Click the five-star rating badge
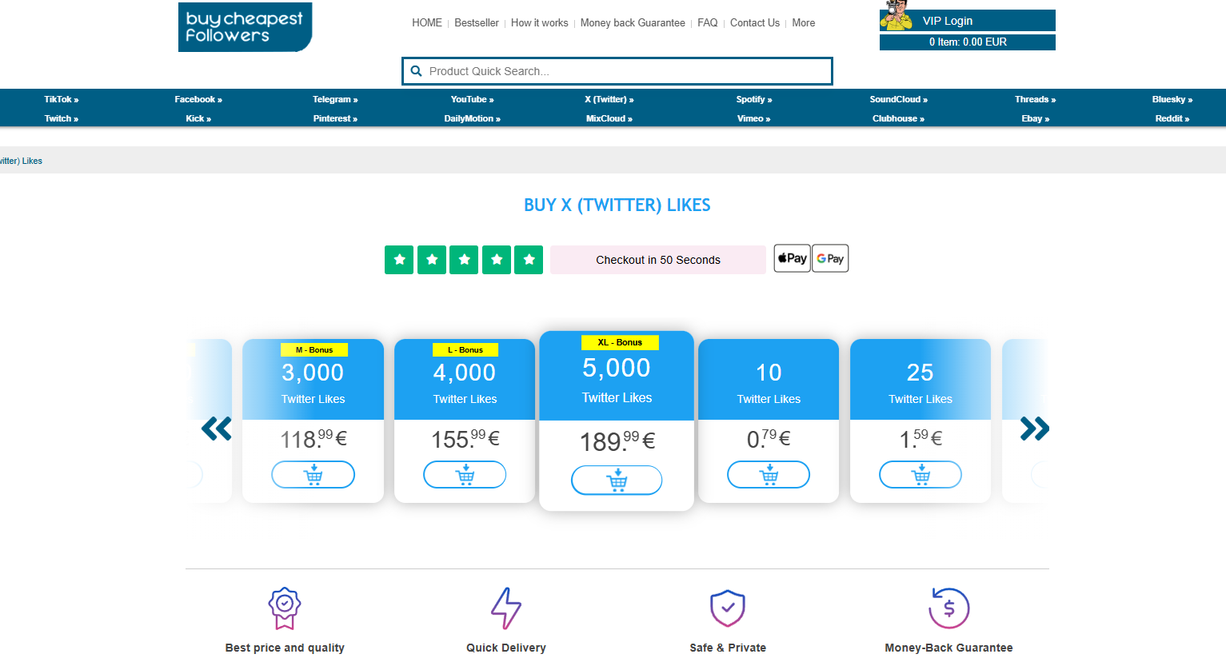 coord(464,260)
